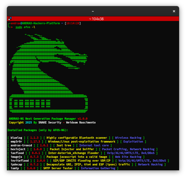
Task: Select package name 'iaxflood'
Action: tap(17, 153)
